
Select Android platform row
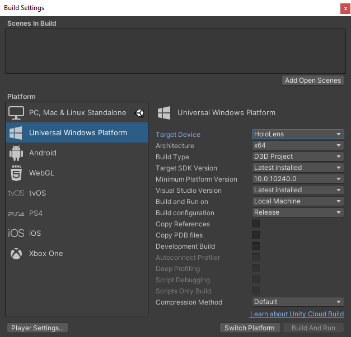77,153
